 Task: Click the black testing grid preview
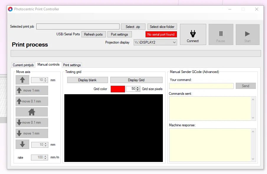click(x=114, y=128)
